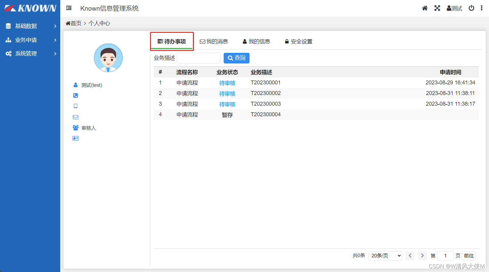The width and height of the screenshot is (489, 272).
Task: Open 待审核 status for T202300001
Action: pyautogui.click(x=227, y=83)
